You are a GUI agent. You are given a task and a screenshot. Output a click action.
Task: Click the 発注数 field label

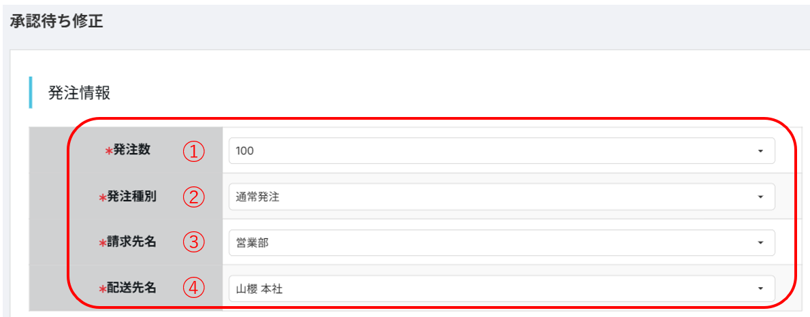(132, 150)
